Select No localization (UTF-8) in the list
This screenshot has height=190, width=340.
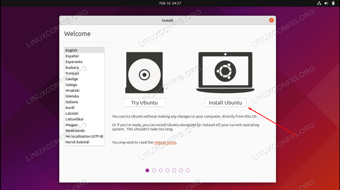pyautogui.click(x=84, y=136)
